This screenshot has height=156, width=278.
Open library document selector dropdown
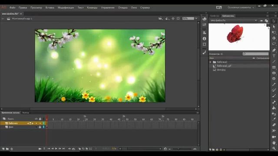[x=234, y=20]
